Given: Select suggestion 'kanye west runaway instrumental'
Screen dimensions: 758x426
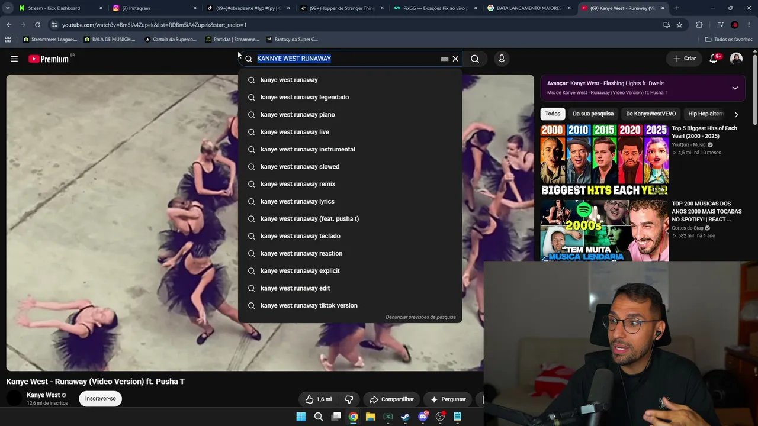Looking at the screenshot, I should click(x=350, y=149).
